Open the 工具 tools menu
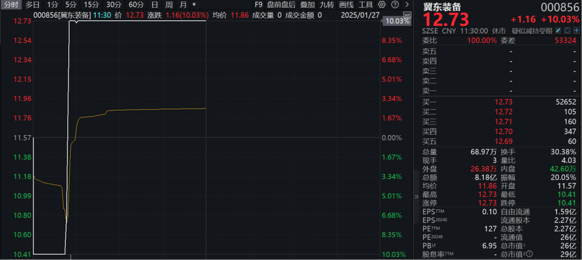 click(366, 5)
